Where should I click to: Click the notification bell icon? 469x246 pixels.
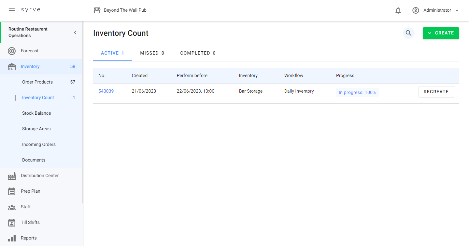pos(398,10)
